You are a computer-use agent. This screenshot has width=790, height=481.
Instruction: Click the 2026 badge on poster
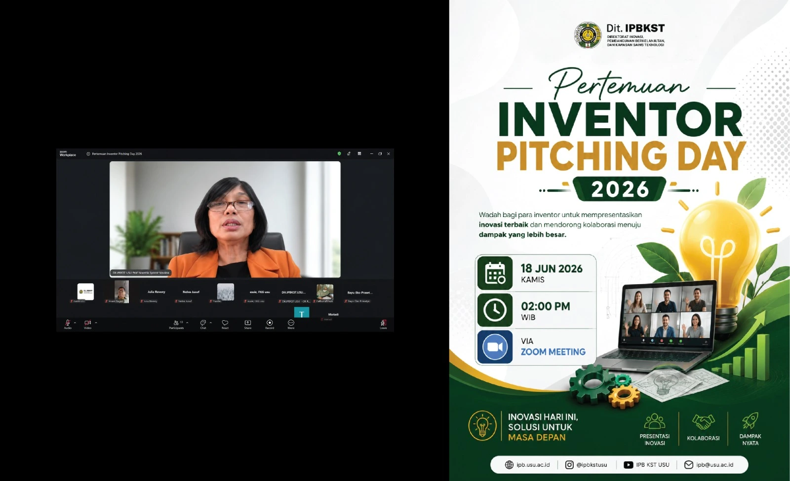point(620,189)
